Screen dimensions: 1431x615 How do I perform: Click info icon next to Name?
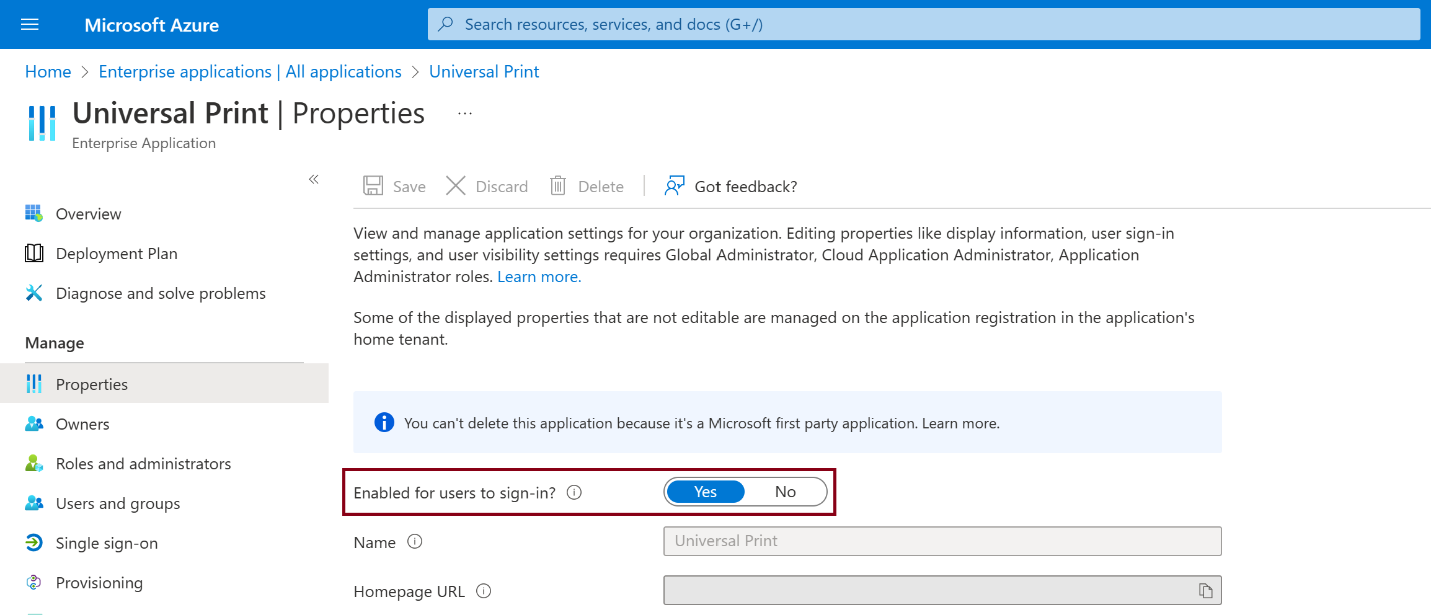(415, 542)
